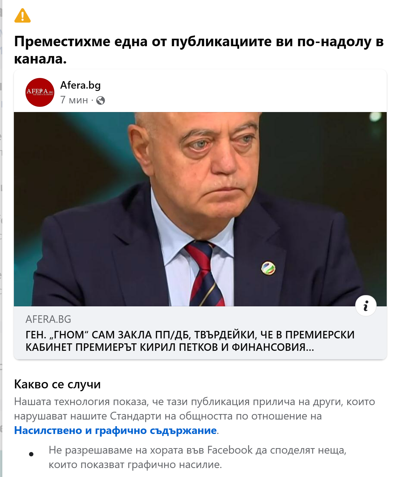
Task: Click the bullet text "Не разрешаваме на хората"
Action: [197, 457]
